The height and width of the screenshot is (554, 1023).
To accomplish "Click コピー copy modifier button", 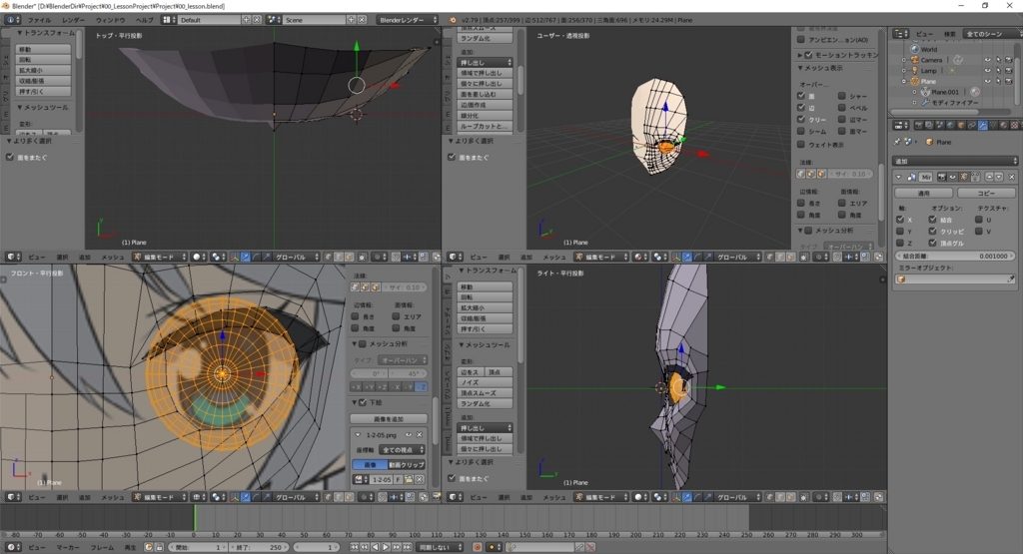I will click(x=986, y=193).
